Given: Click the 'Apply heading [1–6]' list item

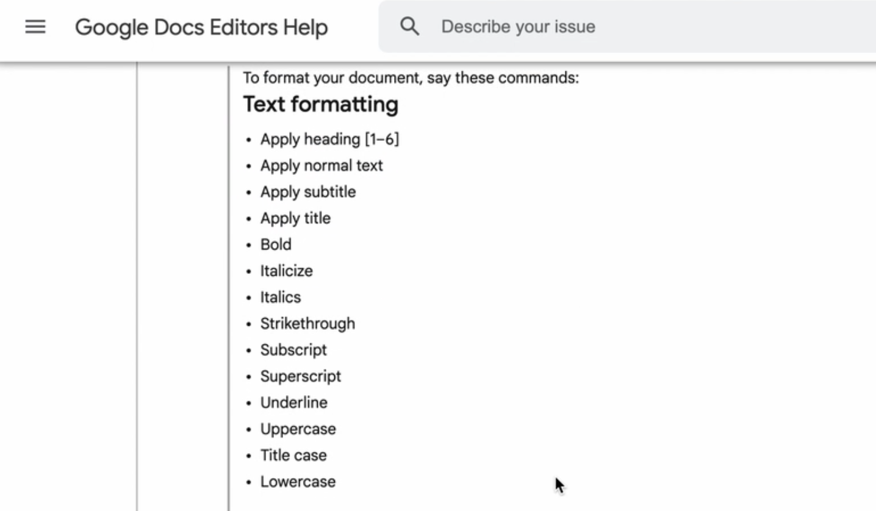Looking at the screenshot, I should coord(329,139).
